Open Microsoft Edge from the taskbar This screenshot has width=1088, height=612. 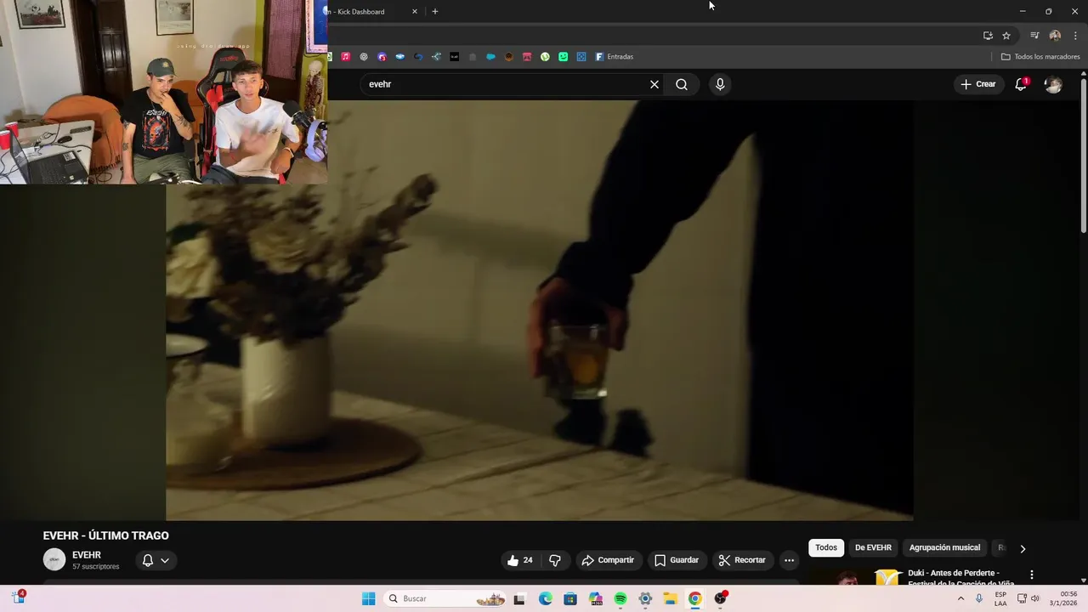point(545,598)
